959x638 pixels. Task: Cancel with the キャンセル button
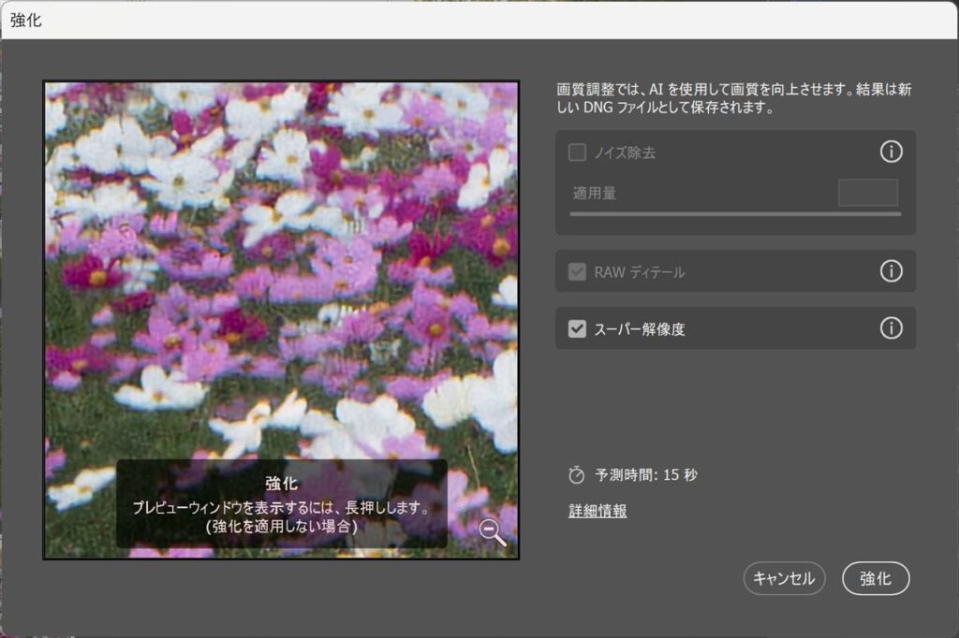pyautogui.click(x=784, y=578)
